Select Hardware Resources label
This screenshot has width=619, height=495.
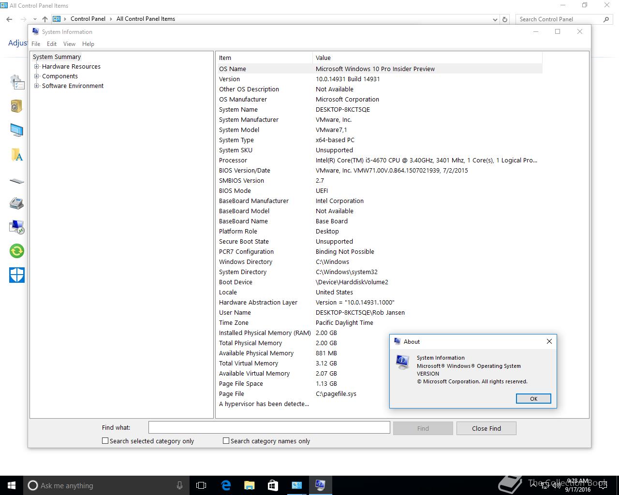(x=71, y=67)
